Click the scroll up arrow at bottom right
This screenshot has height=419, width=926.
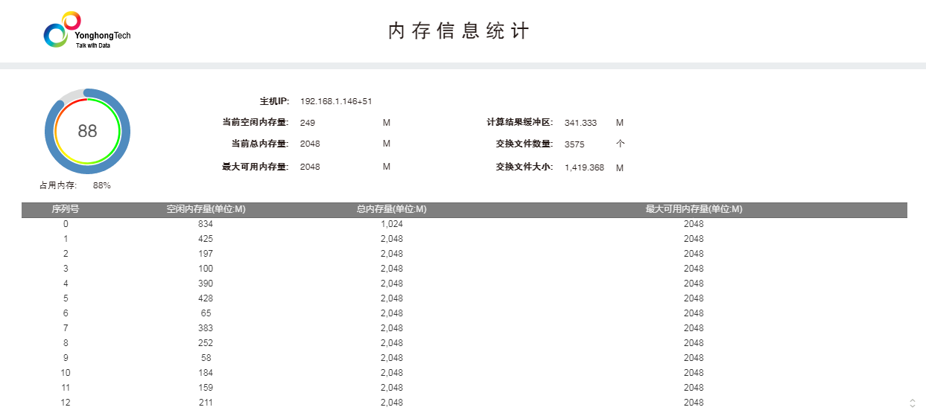[x=913, y=400]
